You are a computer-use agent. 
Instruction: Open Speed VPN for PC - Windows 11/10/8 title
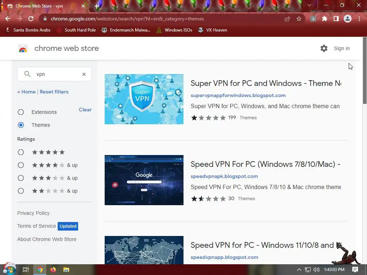click(x=266, y=245)
